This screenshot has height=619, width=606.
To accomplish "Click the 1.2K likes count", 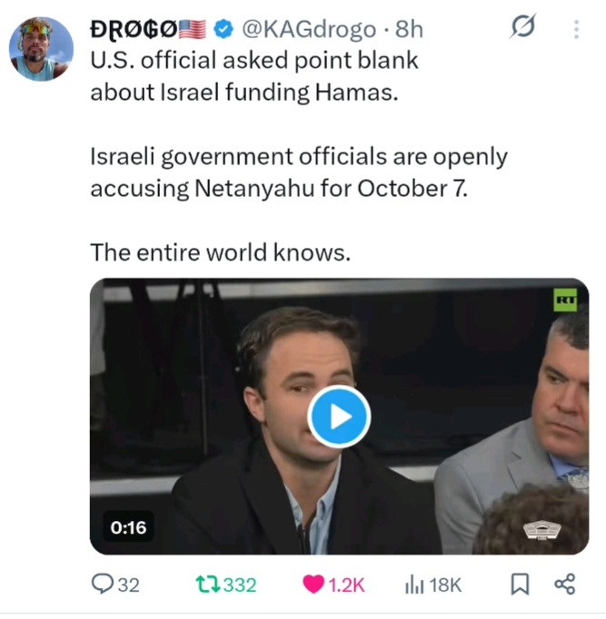I will tap(346, 585).
